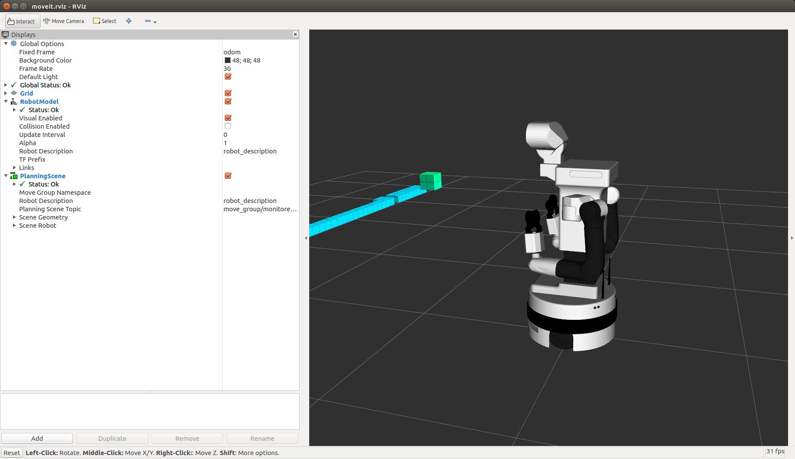Select the Move Group Namespace row
The width and height of the screenshot is (795, 459).
[x=150, y=192]
